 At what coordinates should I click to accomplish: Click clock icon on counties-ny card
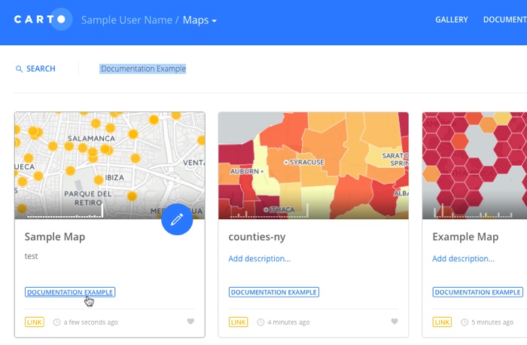point(260,322)
